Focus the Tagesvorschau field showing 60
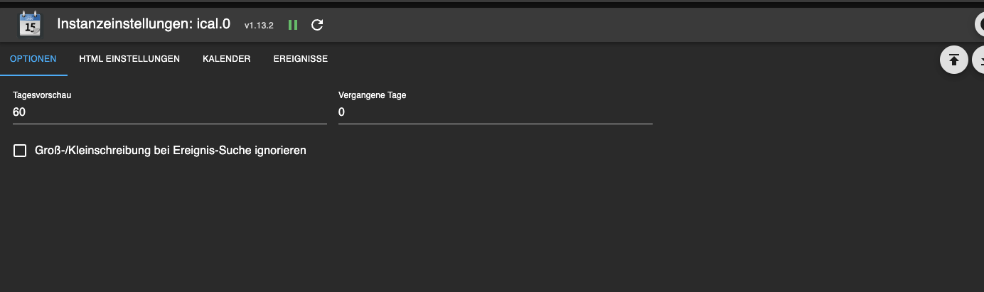Viewport: 984px width, 292px height. coord(169,112)
